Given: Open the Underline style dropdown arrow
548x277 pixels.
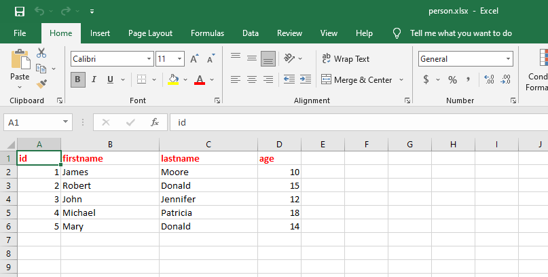Looking at the screenshot, I should coord(123,80).
